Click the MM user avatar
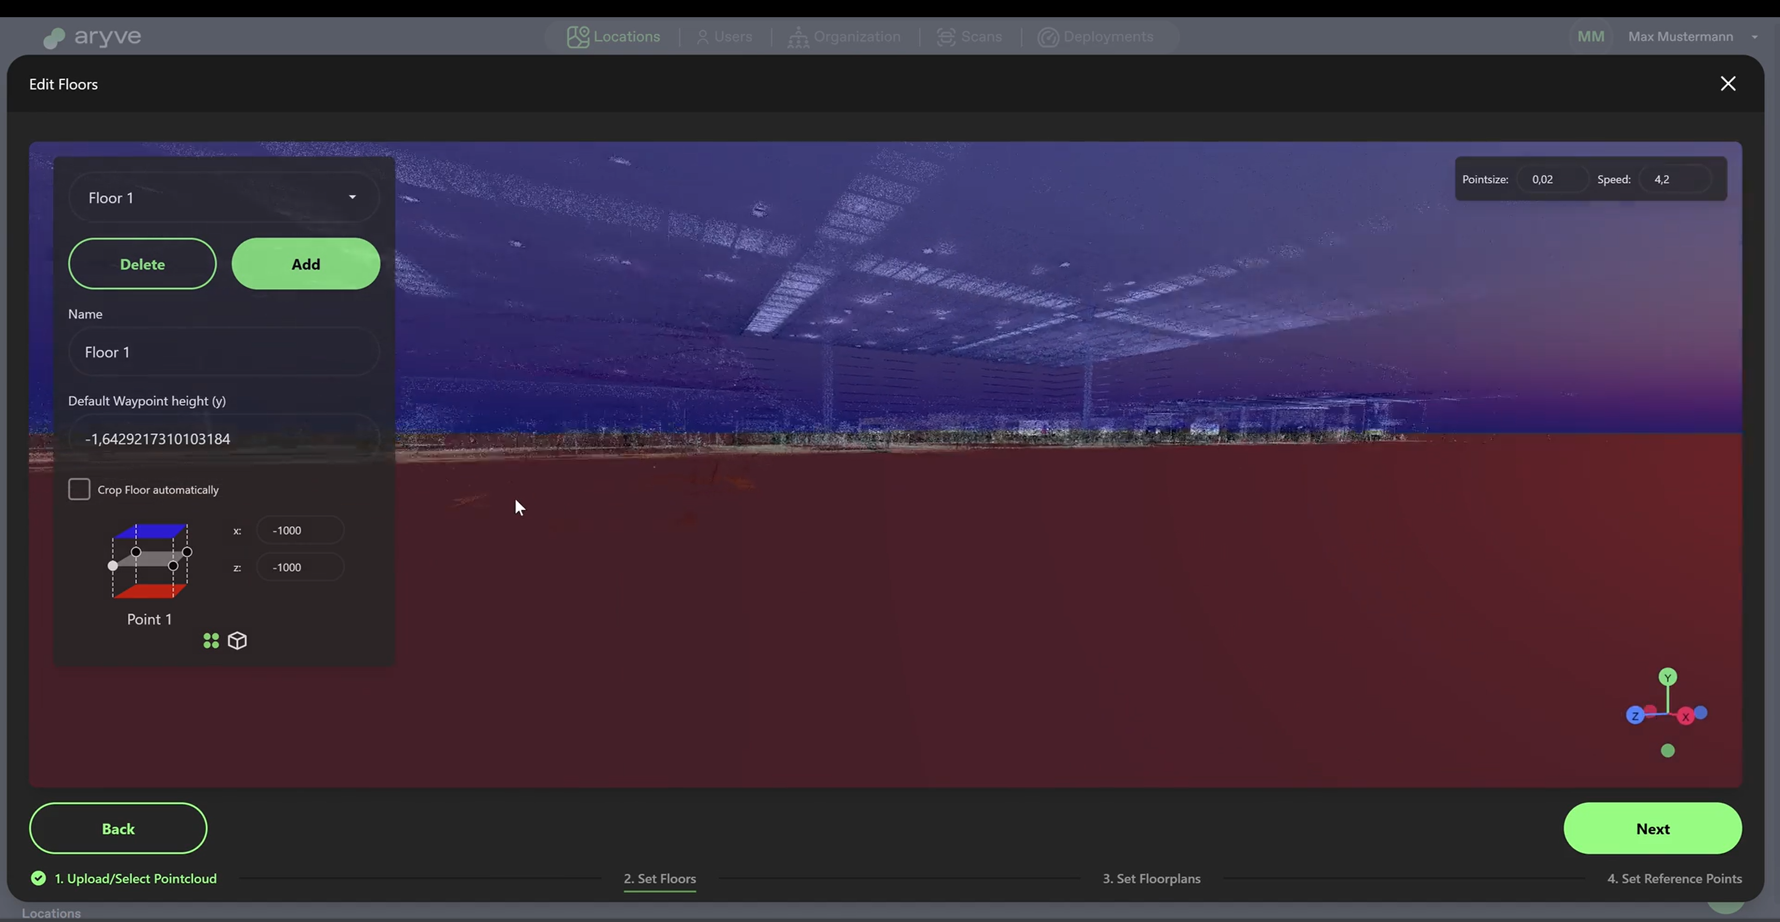 click(x=1591, y=37)
